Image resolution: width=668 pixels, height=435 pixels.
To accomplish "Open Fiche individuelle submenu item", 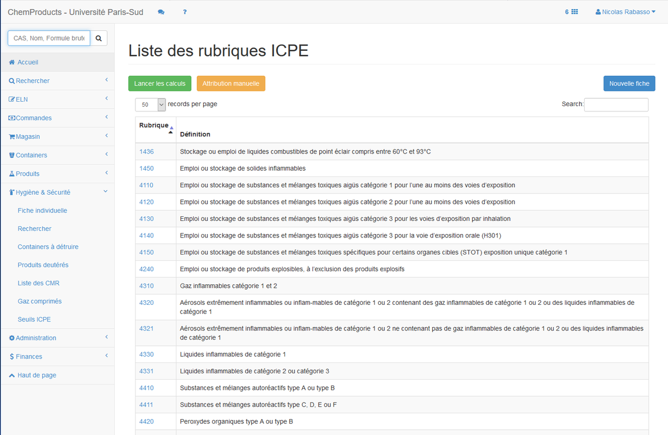I will click(42, 211).
